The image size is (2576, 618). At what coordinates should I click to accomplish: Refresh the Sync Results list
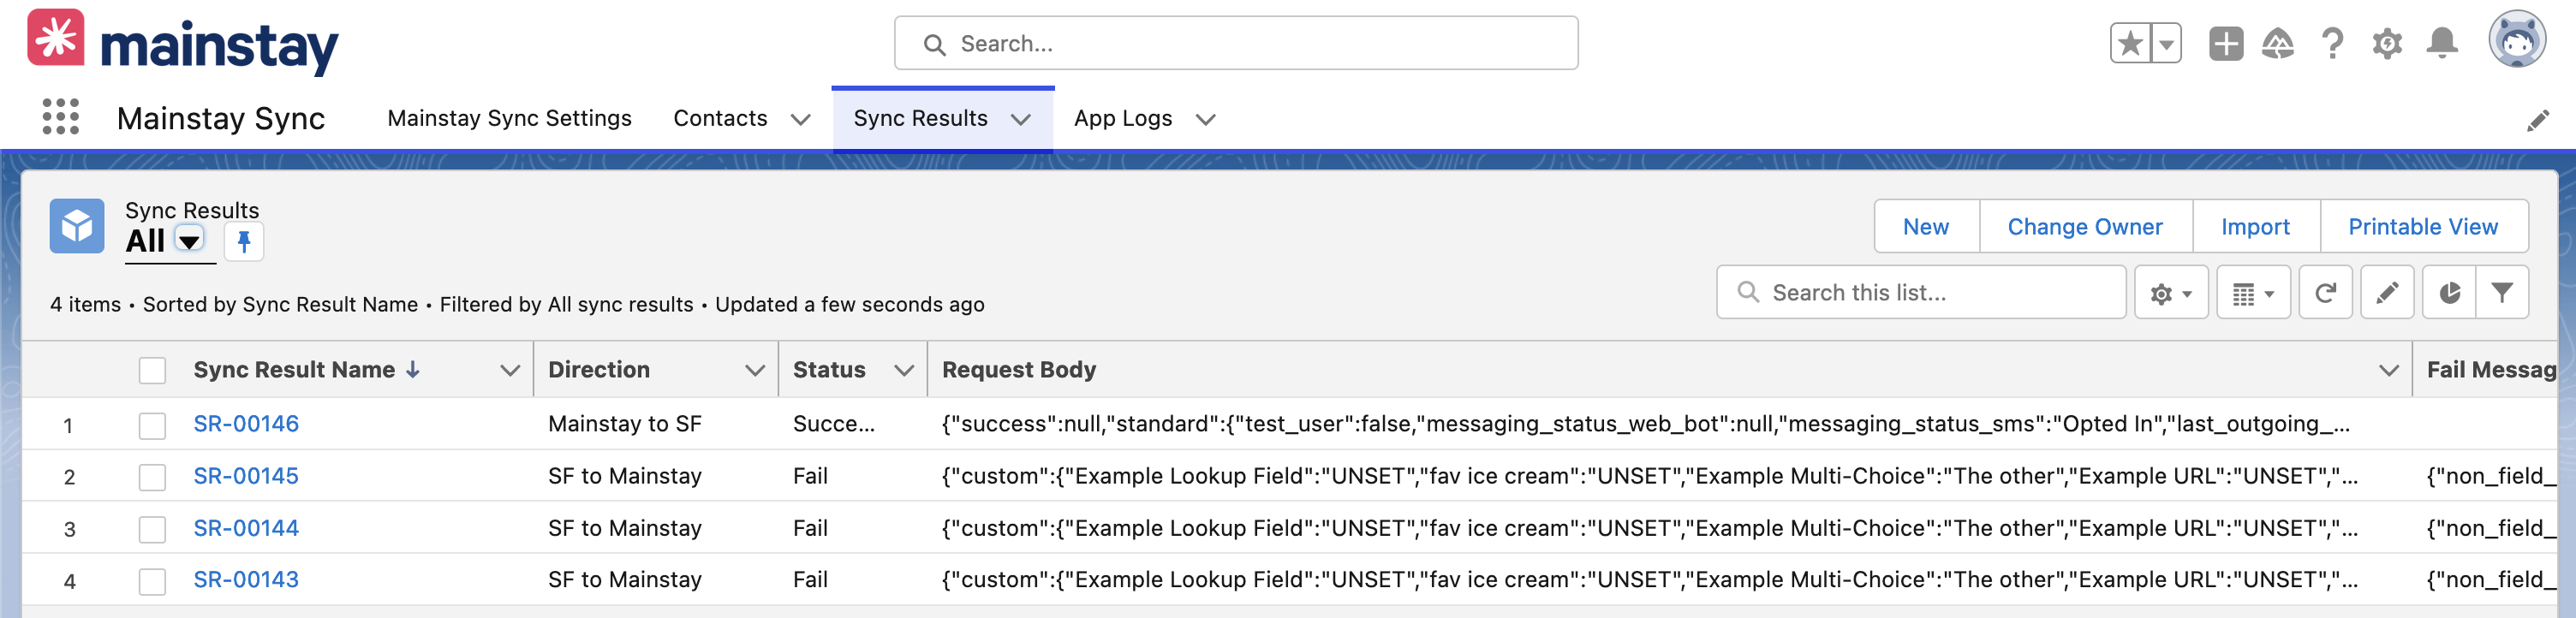[2325, 292]
